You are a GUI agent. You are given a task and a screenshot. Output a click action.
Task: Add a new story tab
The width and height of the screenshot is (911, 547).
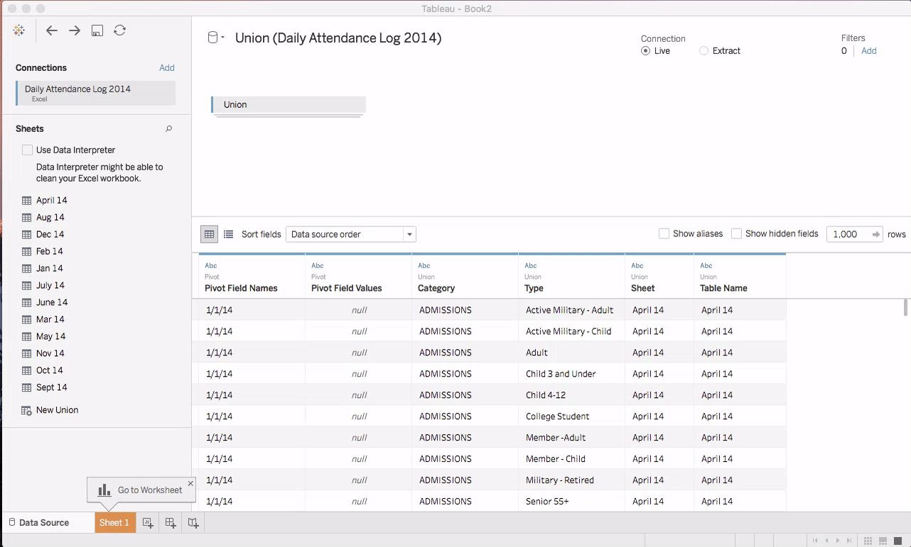pos(193,523)
